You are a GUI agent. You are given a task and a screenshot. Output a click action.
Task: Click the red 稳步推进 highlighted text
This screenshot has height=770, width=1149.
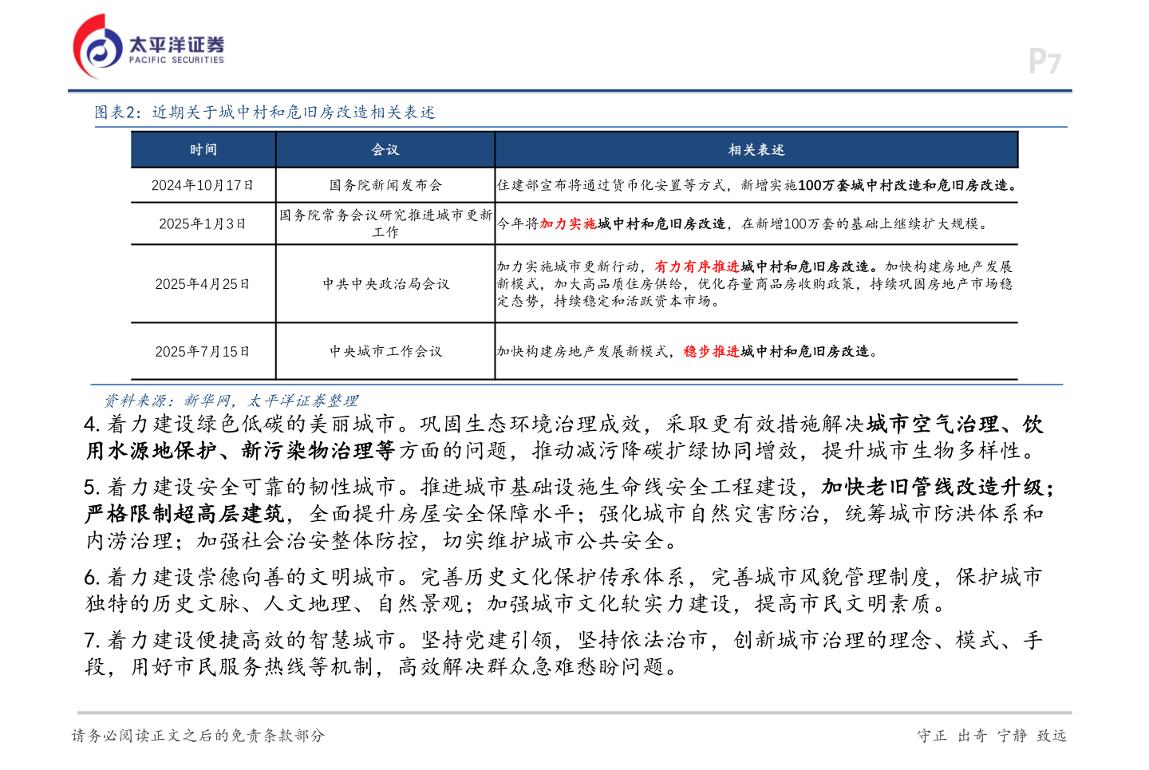(x=711, y=349)
